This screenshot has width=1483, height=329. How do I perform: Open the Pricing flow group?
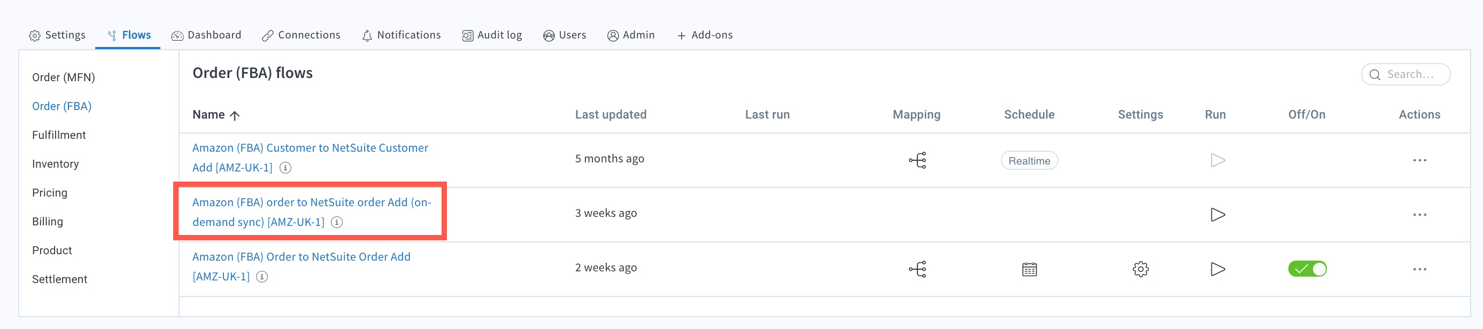click(x=50, y=192)
